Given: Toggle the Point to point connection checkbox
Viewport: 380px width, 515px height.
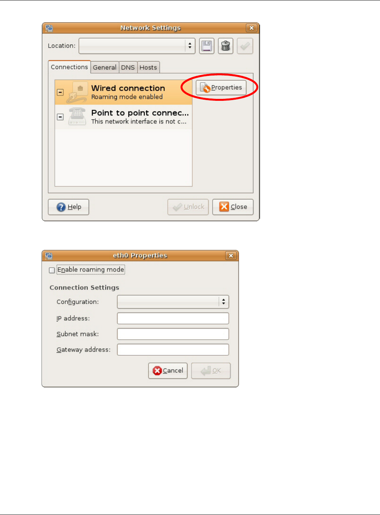Looking at the screenshot, I should coord(60,117).
